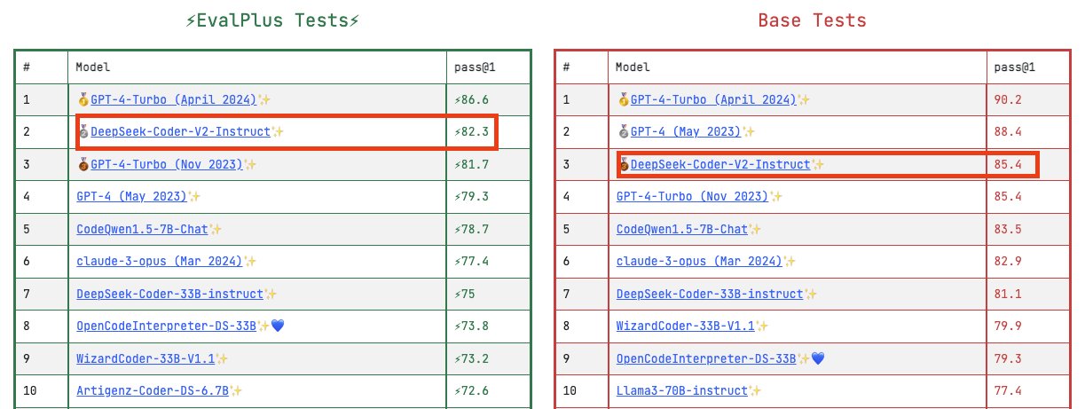Click blue heart icon after OpenCodeInterpreter-DS-33B in EvalPlus table
Viewport: 1085px width, 409px height.
pos(277,326)
